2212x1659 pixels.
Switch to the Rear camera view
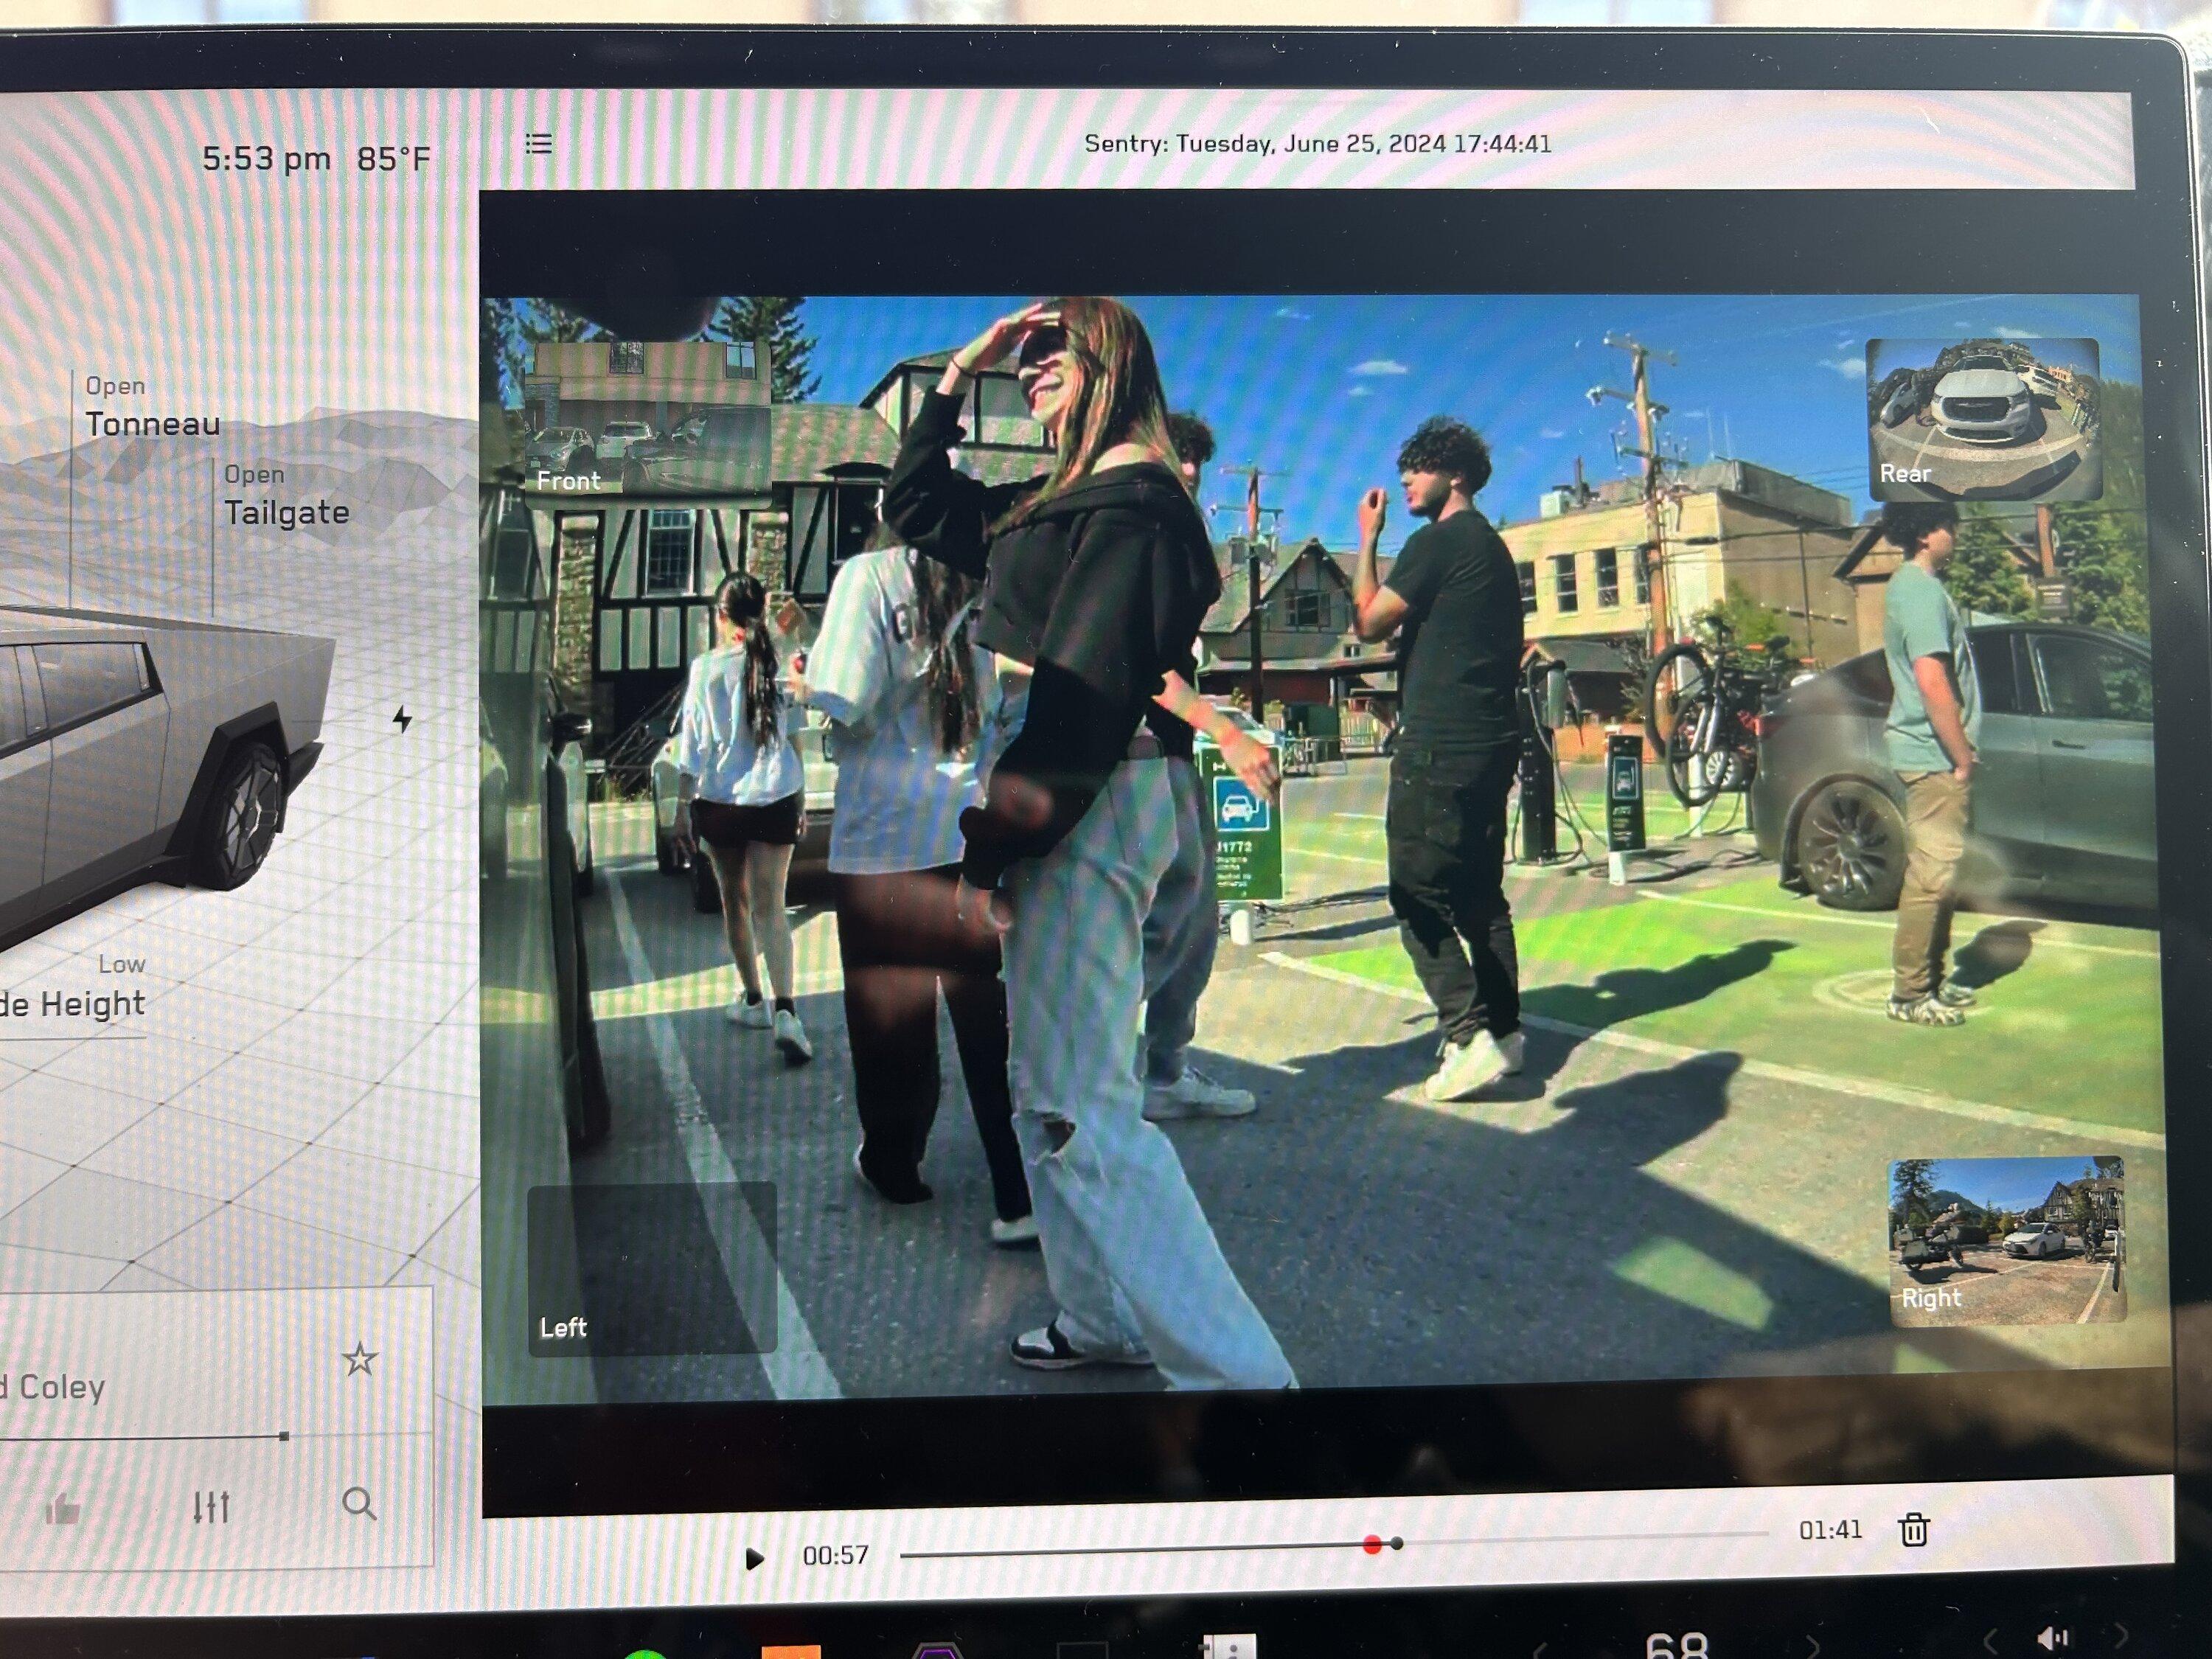pyautogui.click(x=1983, y=419)
